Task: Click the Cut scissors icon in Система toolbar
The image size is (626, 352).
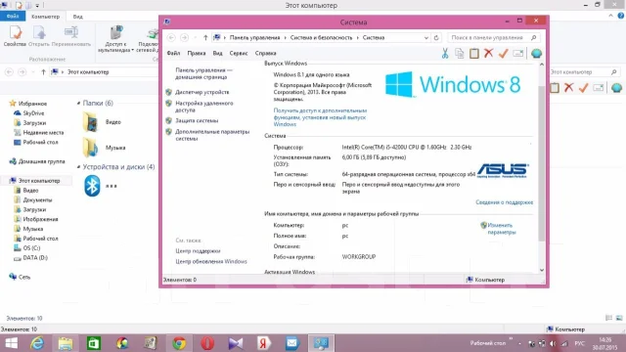Action: (445, 53)
